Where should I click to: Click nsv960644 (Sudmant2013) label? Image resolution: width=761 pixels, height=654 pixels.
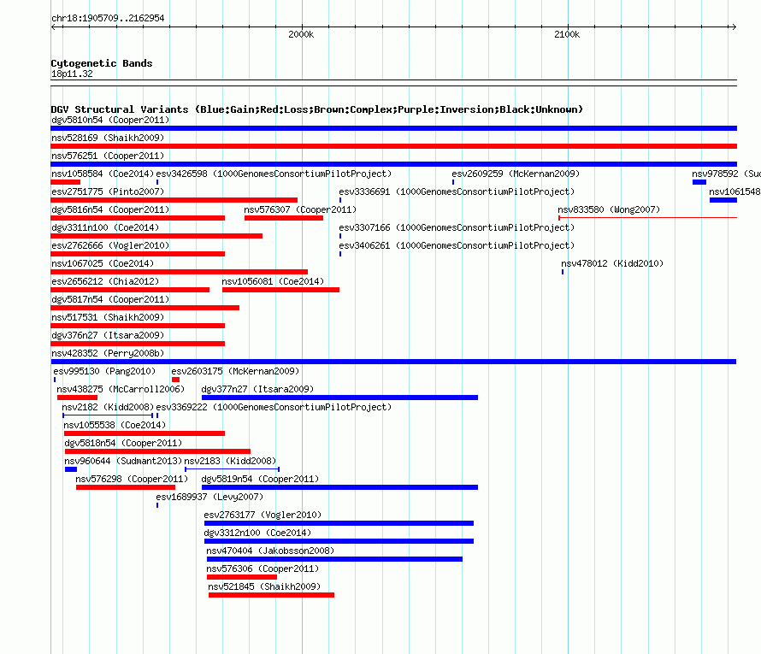coord(123,461)
